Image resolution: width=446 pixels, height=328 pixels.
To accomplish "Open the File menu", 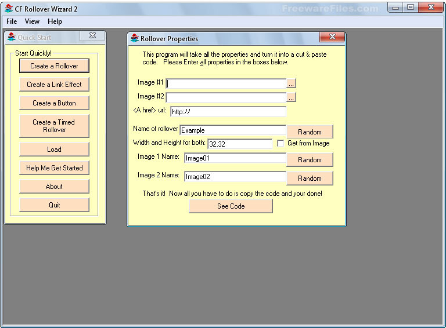I will click(12, 21).
